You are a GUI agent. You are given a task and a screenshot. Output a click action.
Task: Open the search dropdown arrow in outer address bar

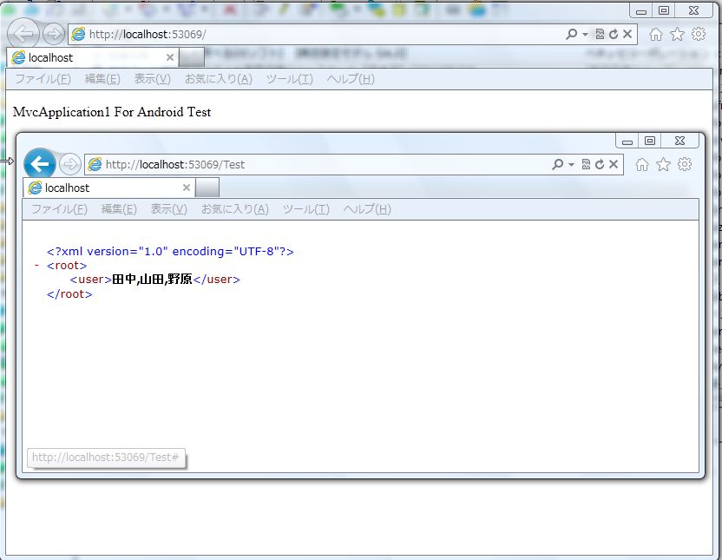(585, 35)
